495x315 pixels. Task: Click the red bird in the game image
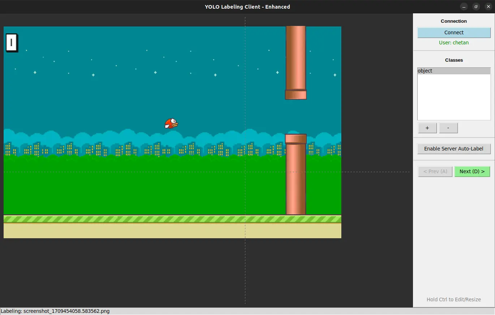(171, 124)
